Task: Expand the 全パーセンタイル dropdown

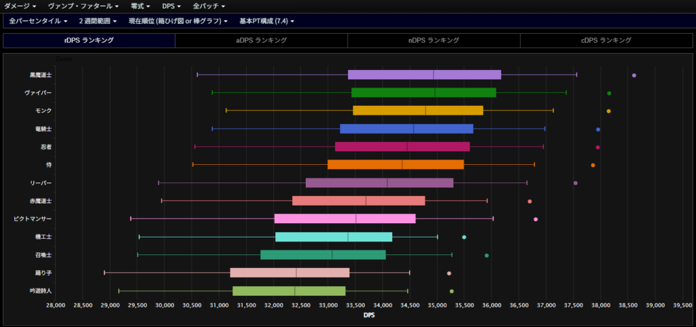Action: pos(38,21)
